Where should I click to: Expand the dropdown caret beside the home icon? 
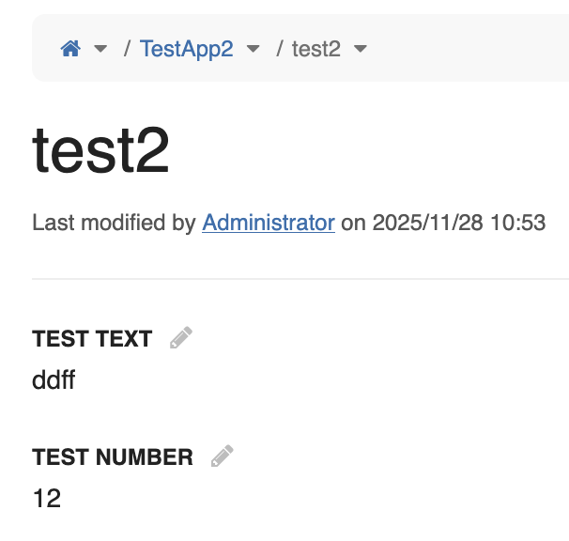click(x=100, y=49)
